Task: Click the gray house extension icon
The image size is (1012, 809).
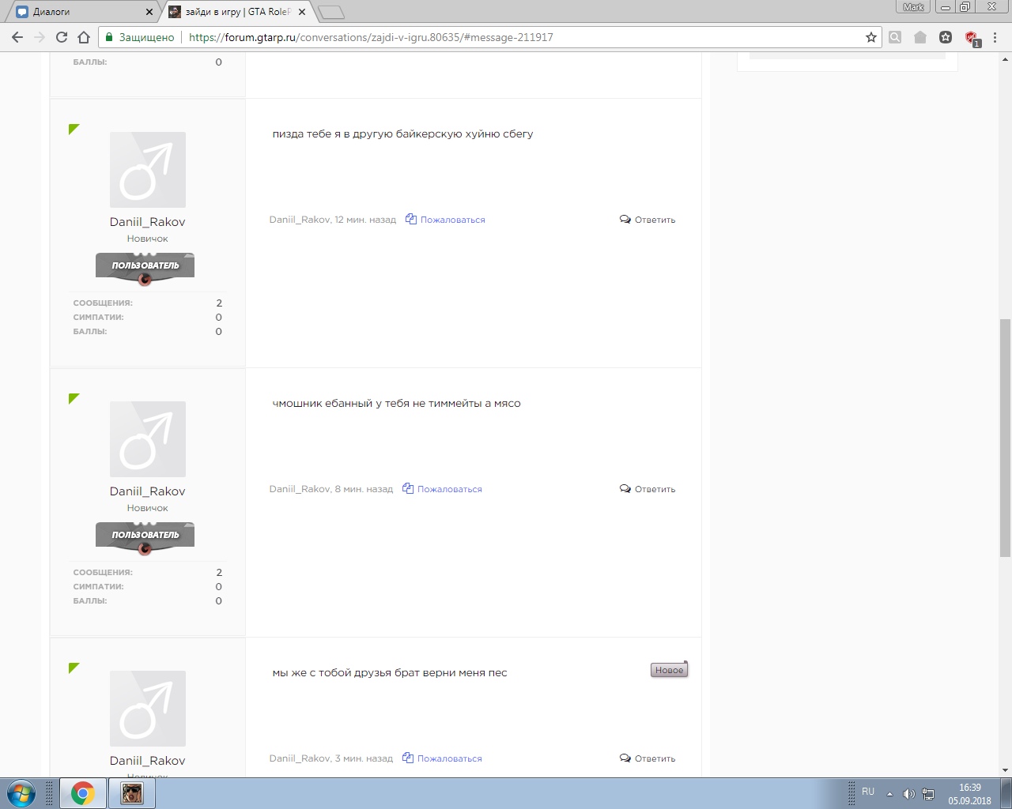Action: click(920, 37)
